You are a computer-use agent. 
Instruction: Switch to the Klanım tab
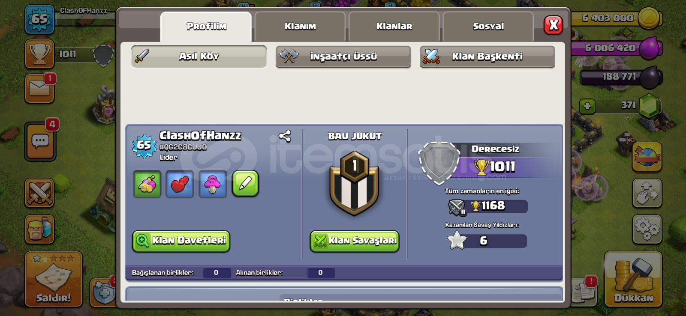(300, 27)
